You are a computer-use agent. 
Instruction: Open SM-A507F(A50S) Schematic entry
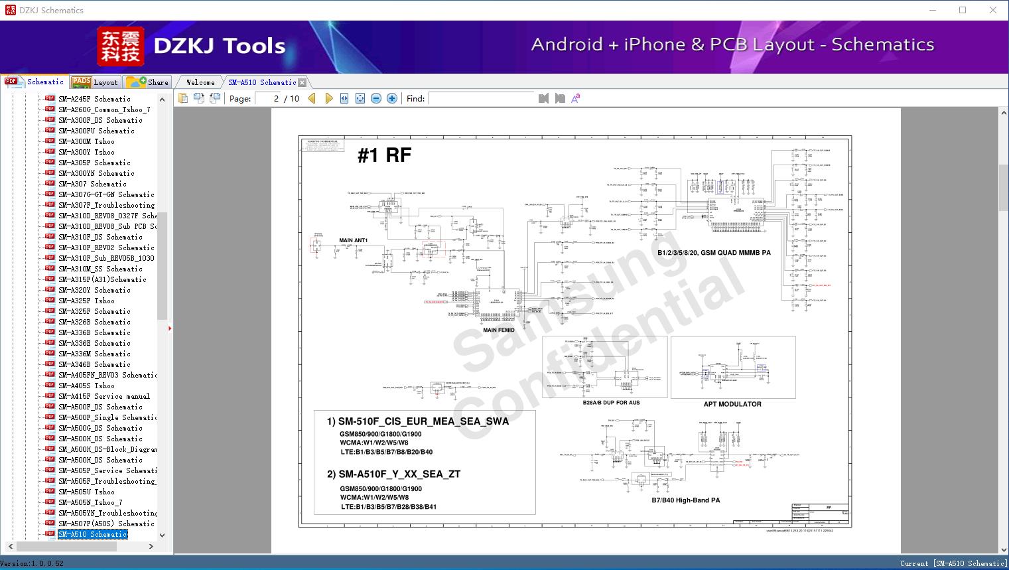(x=106, y=524)
